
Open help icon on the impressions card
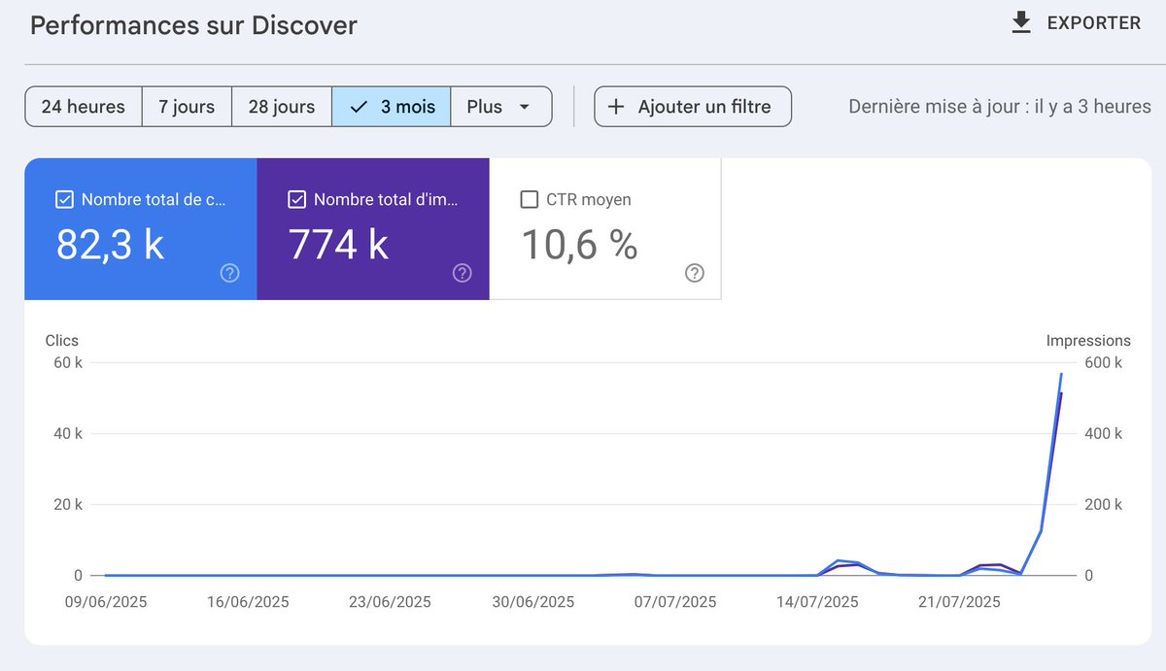[463, 273]
